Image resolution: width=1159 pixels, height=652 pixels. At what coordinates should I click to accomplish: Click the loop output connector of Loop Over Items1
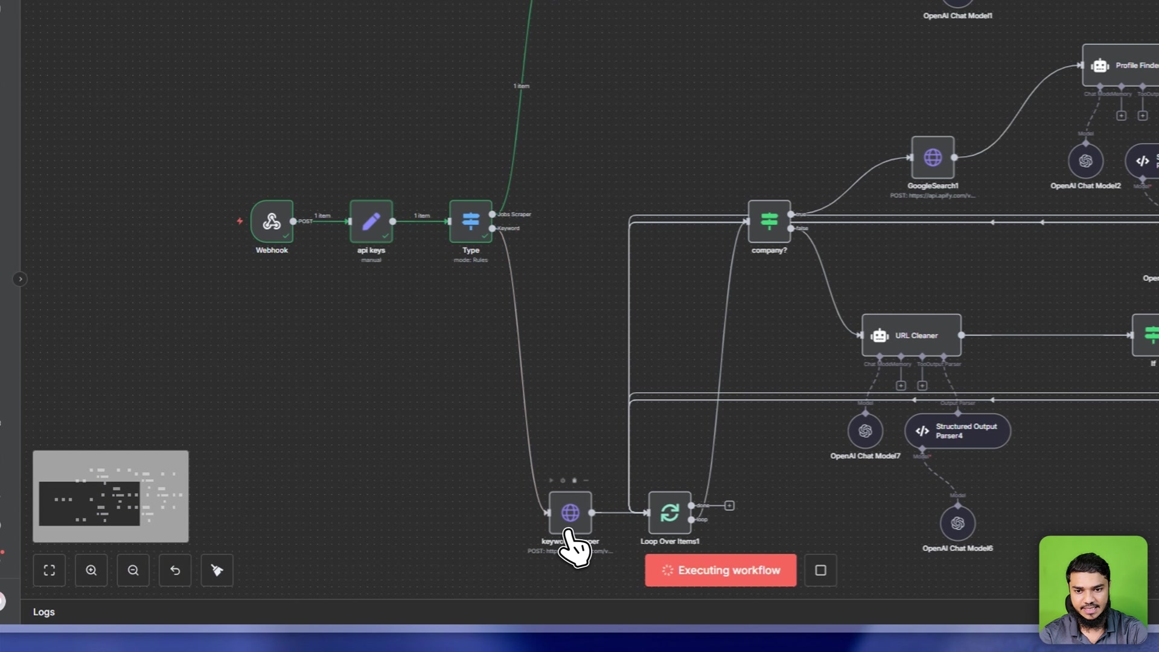coord(691,520)
